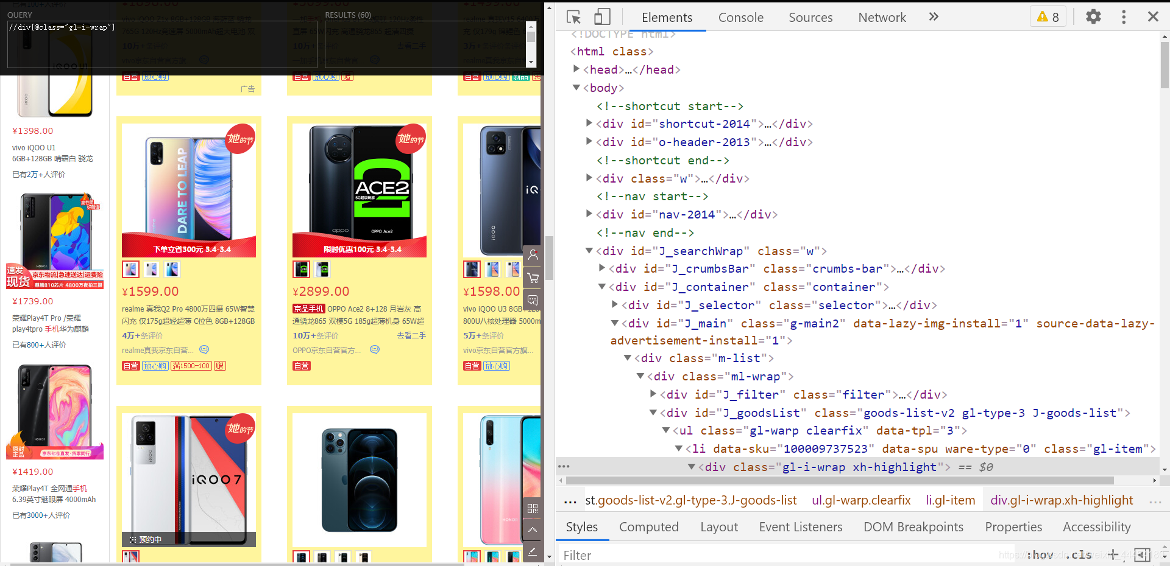1170x566 pixels.
Task: Click the breadcrumb right overflow ellipsis
Action: pos(1155,501)
